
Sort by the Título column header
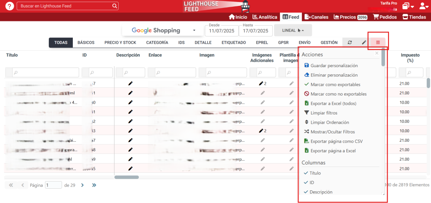click(x=12, y=55)
